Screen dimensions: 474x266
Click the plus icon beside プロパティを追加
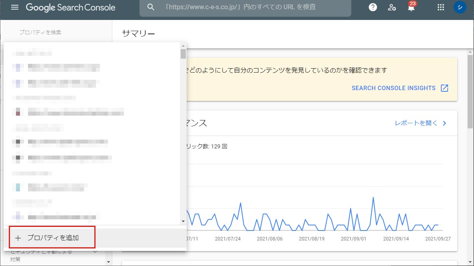(18, 238)
